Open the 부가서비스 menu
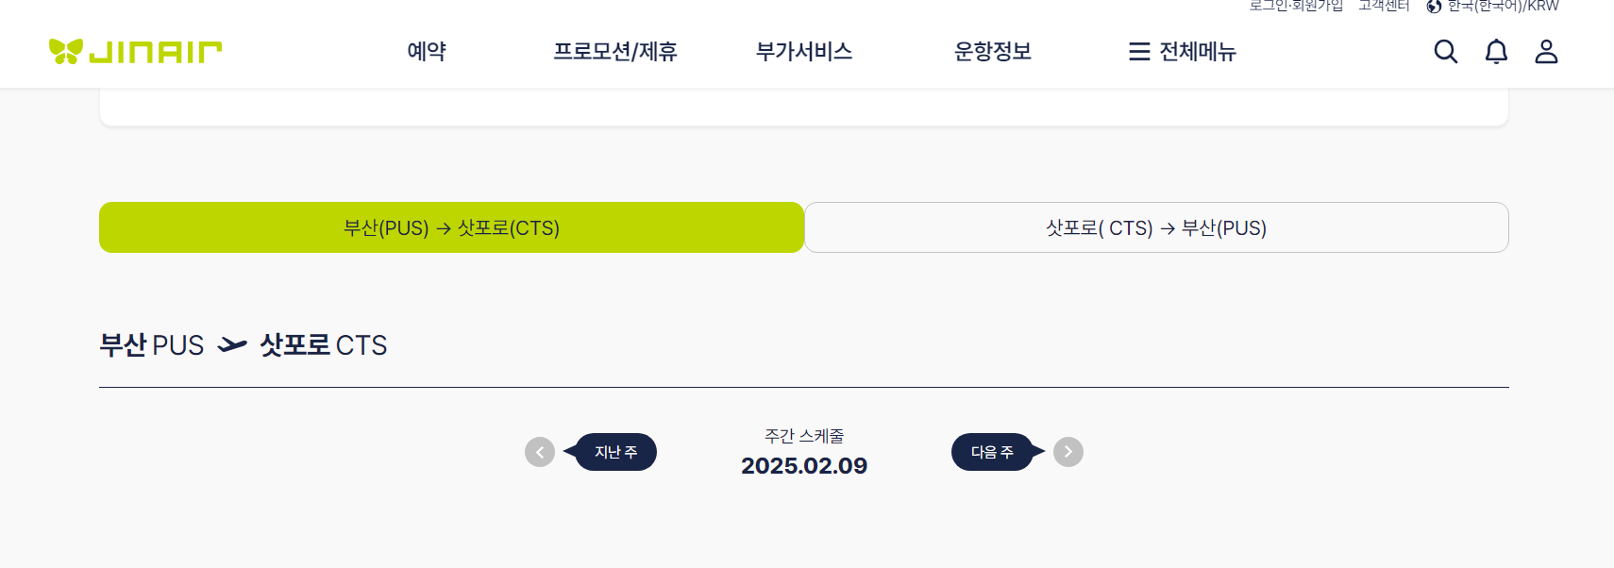The height and width of the screenshot is (568, 1614). (804, 52)
